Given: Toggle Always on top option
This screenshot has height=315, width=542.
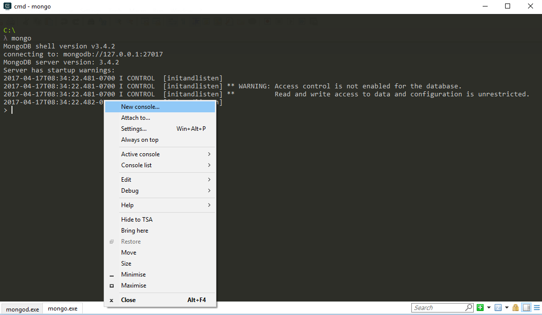Looking at the screenshot, I should (x=160, y=140).
